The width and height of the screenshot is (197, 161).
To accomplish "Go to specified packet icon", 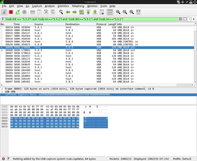I will click(x=82, y=12).
